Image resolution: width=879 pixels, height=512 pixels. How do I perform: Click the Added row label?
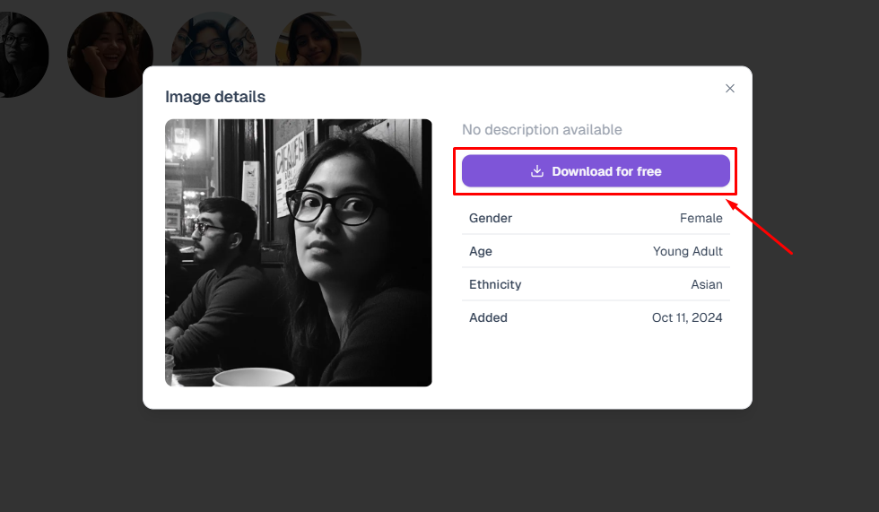pyautogui.click(x=488, y=317)
